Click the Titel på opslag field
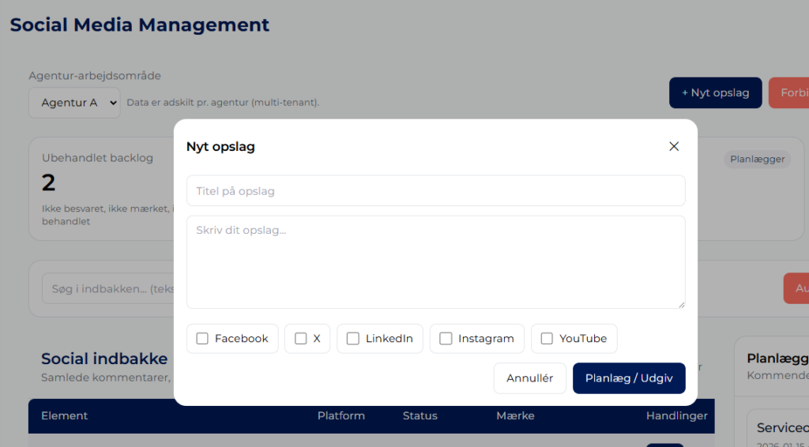Screen dimensions: 809x447 point(435,191)
